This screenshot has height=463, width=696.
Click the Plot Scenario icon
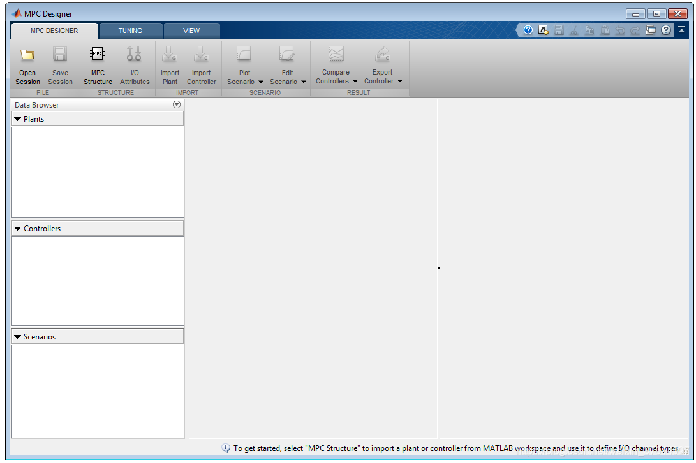pos(244,54)
